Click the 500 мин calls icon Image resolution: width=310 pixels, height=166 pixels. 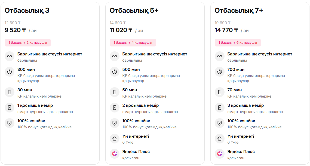[115, 72]
